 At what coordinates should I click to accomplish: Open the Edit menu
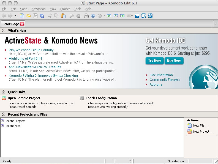click(13, 9)
